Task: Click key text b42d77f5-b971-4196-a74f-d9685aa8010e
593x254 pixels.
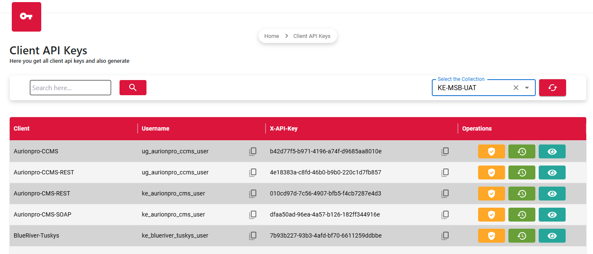Action: pos(326,151)
